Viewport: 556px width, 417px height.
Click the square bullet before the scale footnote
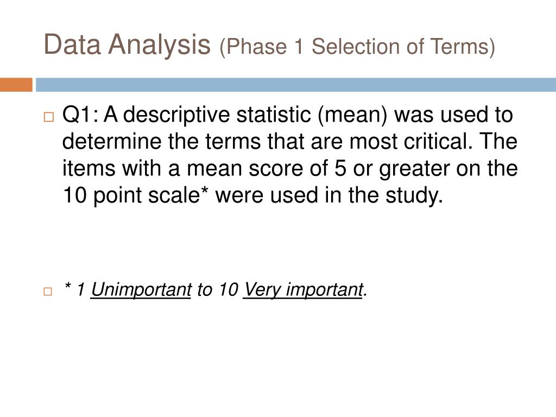click(x=48, y=292)
